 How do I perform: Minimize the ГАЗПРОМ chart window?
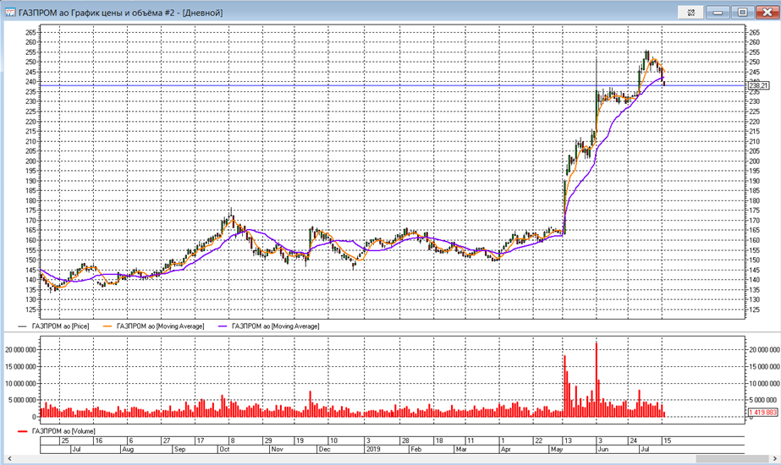click(x=718, y=13)
